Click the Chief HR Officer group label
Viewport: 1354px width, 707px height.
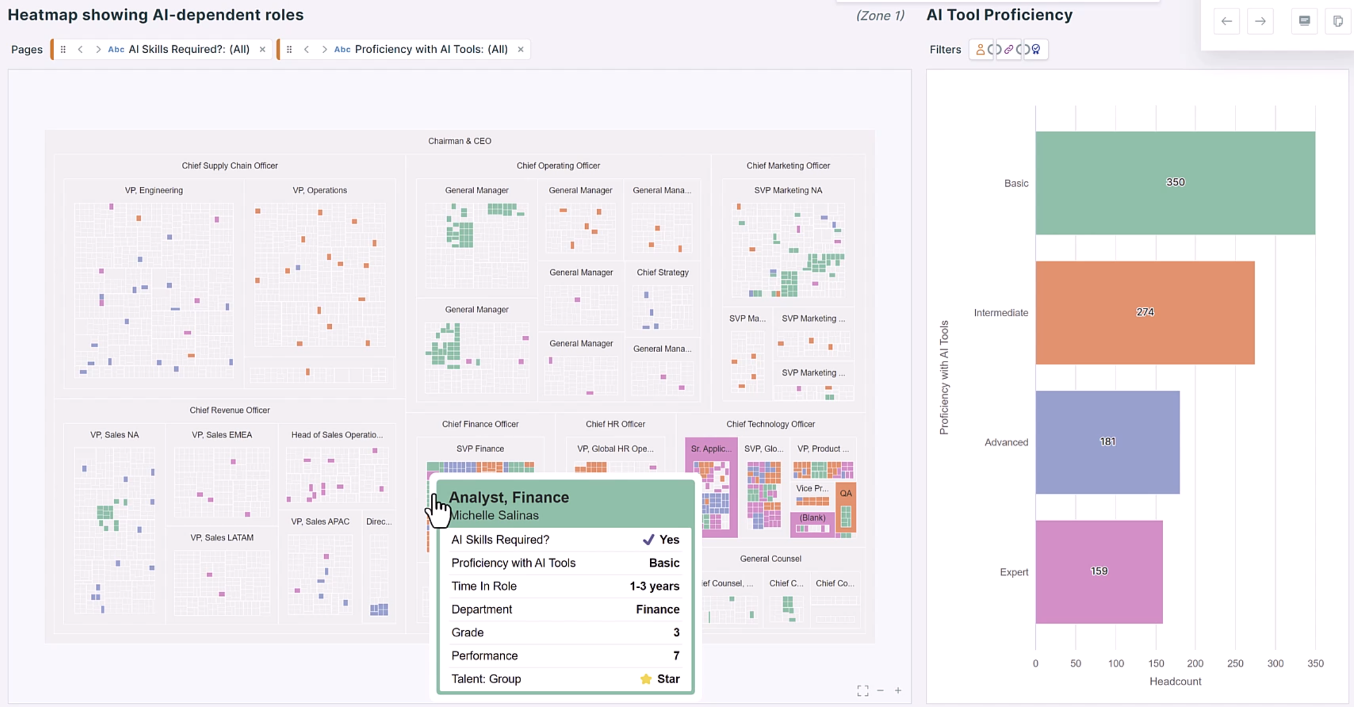(x=615, y=424)
